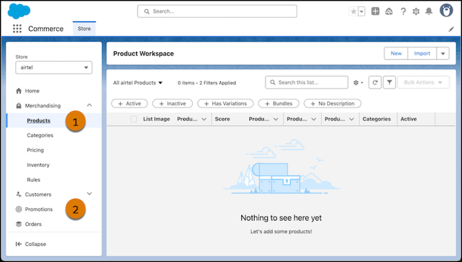Select Products in the sidebar

pyautogui.click(x=39, y=121)
